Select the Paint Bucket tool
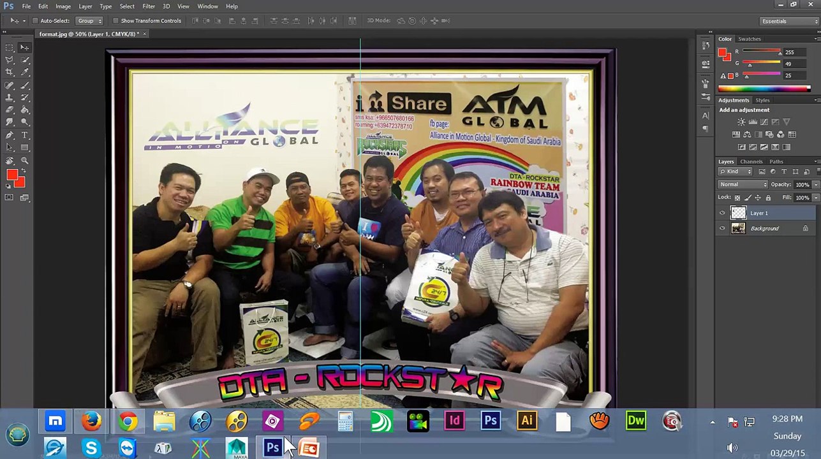821x459 pixels. tap(24, 110)
